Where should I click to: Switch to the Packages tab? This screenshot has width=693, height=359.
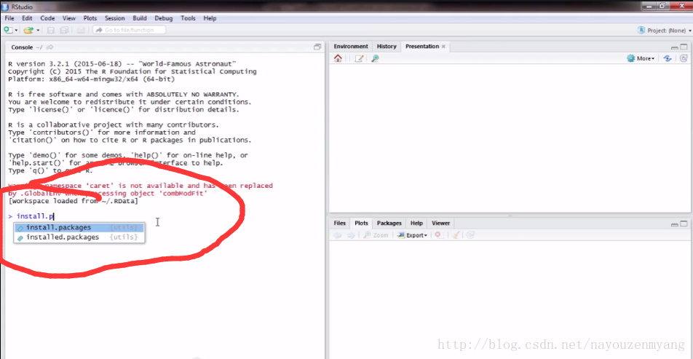point(389,224)
